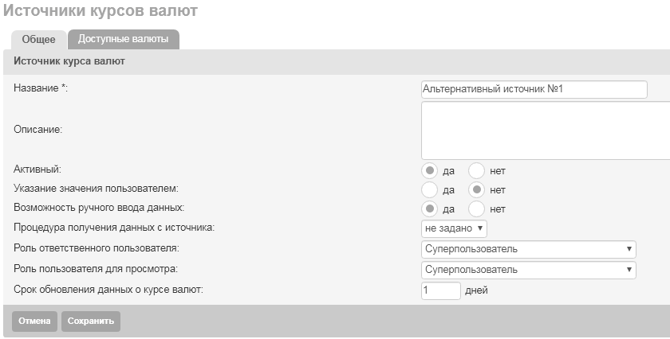Open the Доступные валюты tab
The height and width of the screenshot is (339, 670).
click(124, 39)
